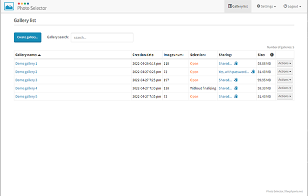The image size is (308, 196).
Task: Click the Creation date column header
Action: coord(143,54)
